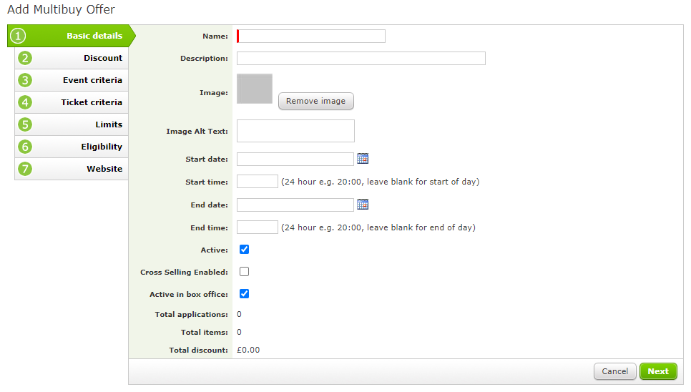Go to the Website step

pos(72,169)
